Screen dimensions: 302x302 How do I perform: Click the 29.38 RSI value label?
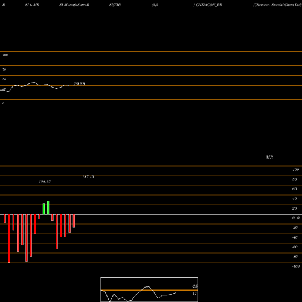pyautogui.click(x=79, y=83)
